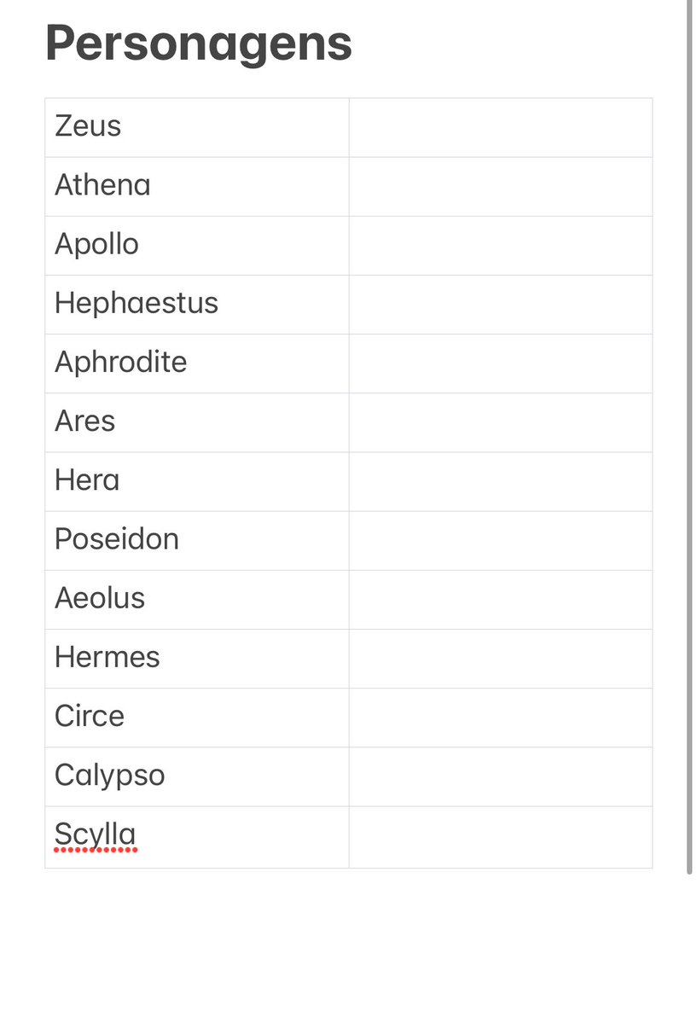The image size is (697, 1023).
Task: Select the Athena table cell
Action: pyautogui.click(x=197, y=187)
